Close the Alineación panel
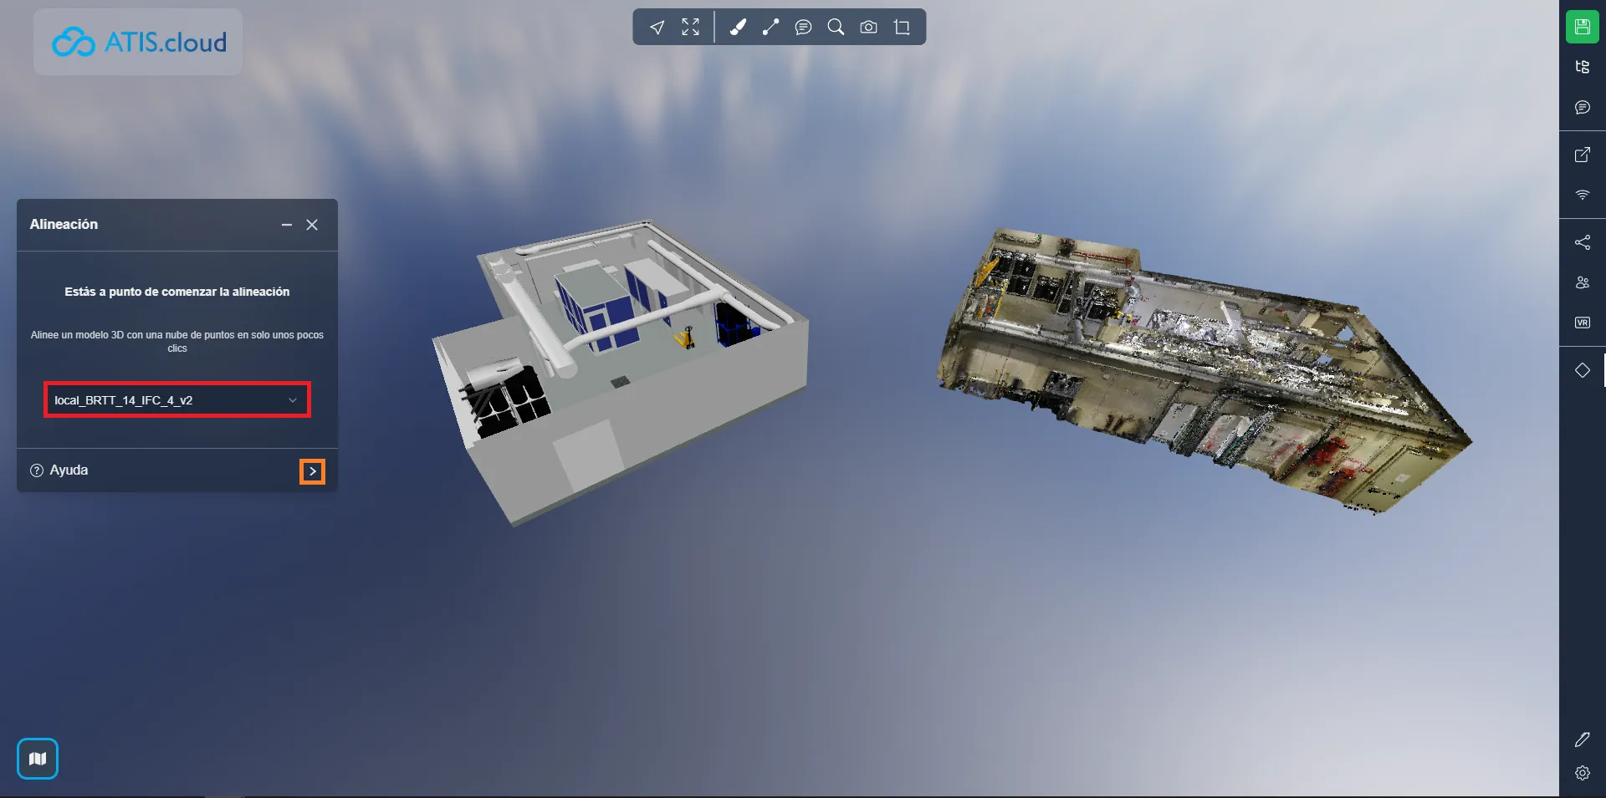The width and height of the screenshot is (1606, 798). point(312,225)
